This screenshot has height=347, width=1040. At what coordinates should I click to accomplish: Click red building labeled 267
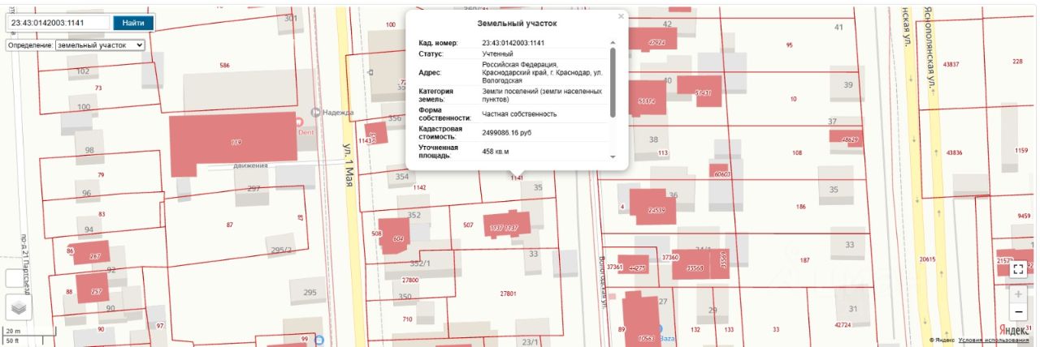(x=92, y=253)
